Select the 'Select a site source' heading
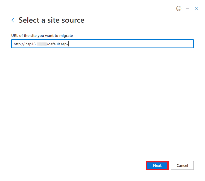The height and width of the screenshot is (181, 205). [x=51, y=20]
